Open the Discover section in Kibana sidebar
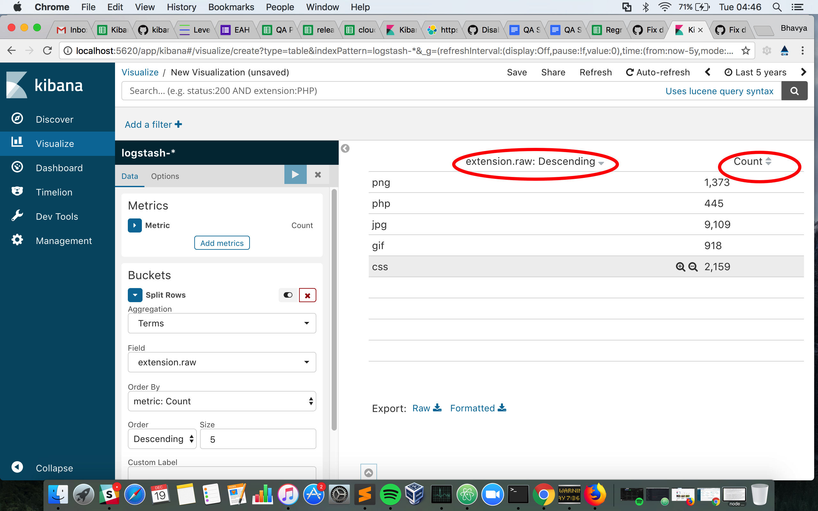Screen dimensions: 818x511 (x=54, y=119)
